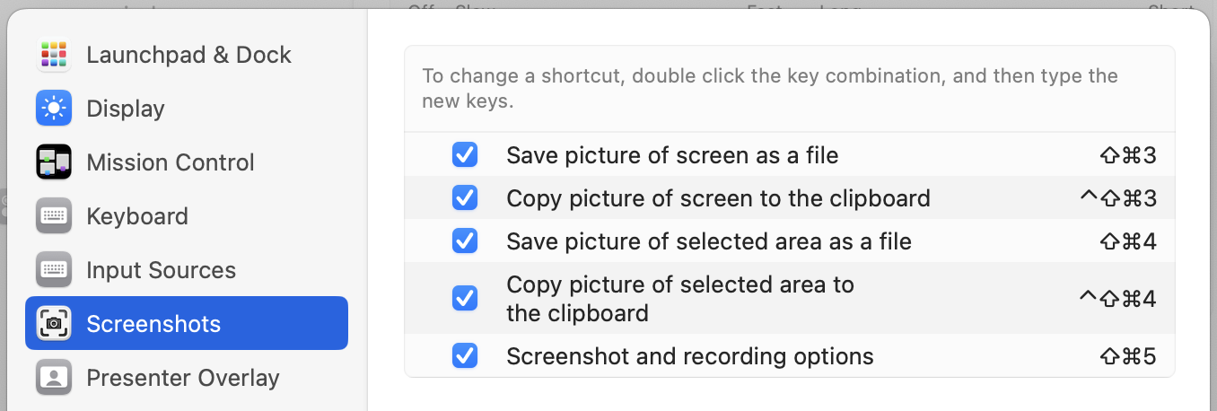Open the Input Sources keyboard icon

tap(54, 270)
